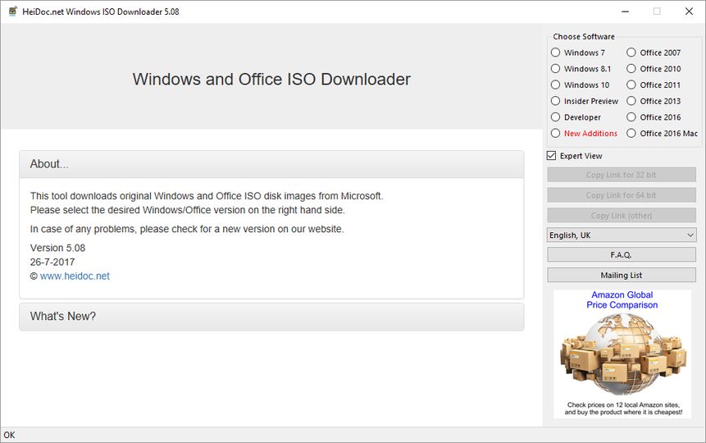
Task: Click the HeiDoc app icon in title bar
Action: [x=12, y=11]
